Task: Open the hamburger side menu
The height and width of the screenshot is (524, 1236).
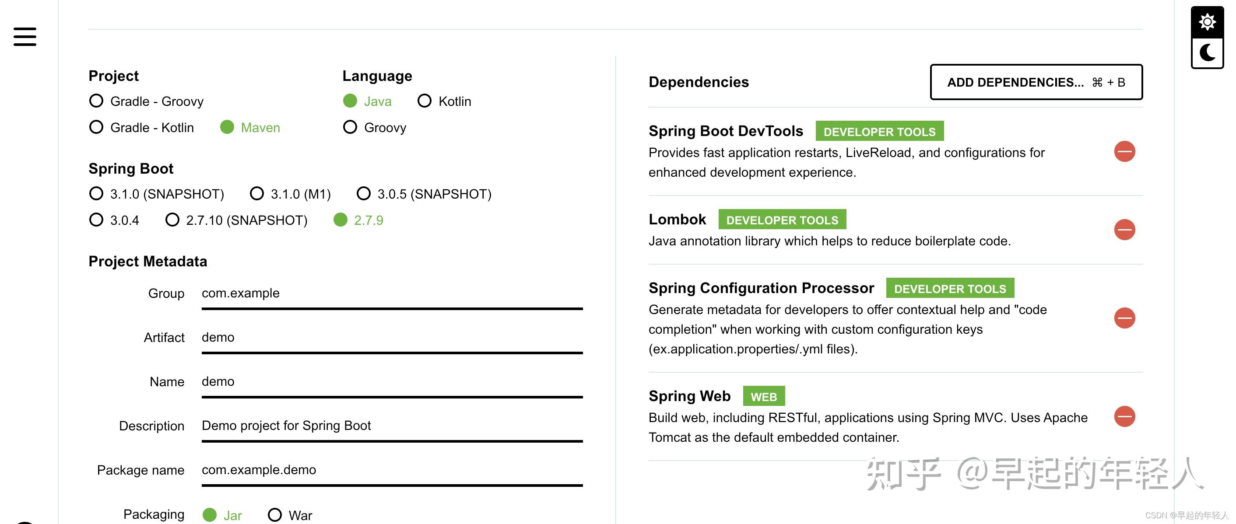Action: click(x=25, y=37)
